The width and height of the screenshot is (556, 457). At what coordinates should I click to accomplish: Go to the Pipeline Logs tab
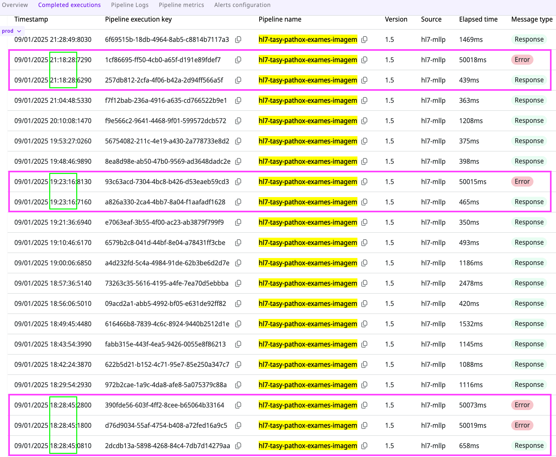coord(130,5)
